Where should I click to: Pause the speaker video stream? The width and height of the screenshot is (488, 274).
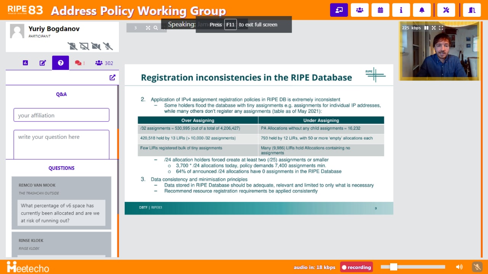[426, 28]
